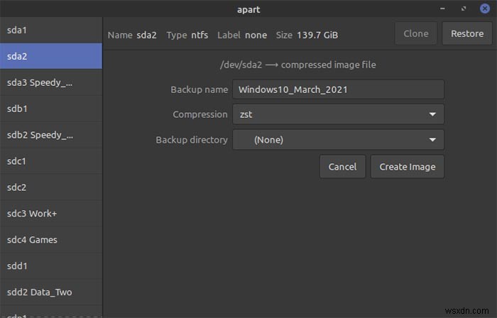Click the Backup name text field
The image size is (497, 318).
click(338, 89)
